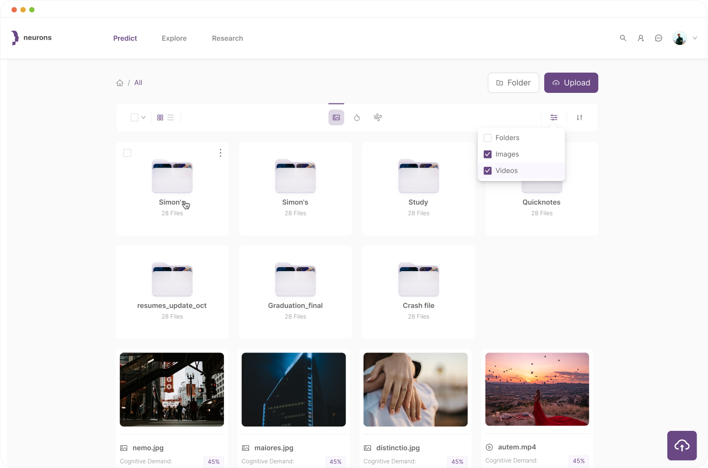
Task: Click the distinctio.jpg file name
Action: (x=398, y=448)
